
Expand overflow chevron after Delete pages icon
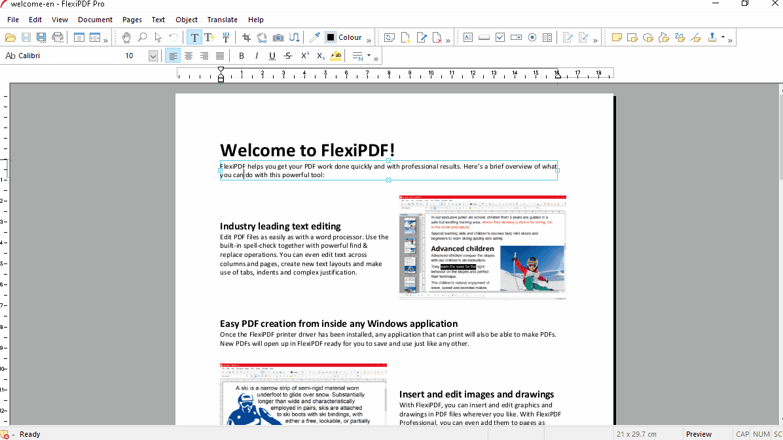coord(448,41)
